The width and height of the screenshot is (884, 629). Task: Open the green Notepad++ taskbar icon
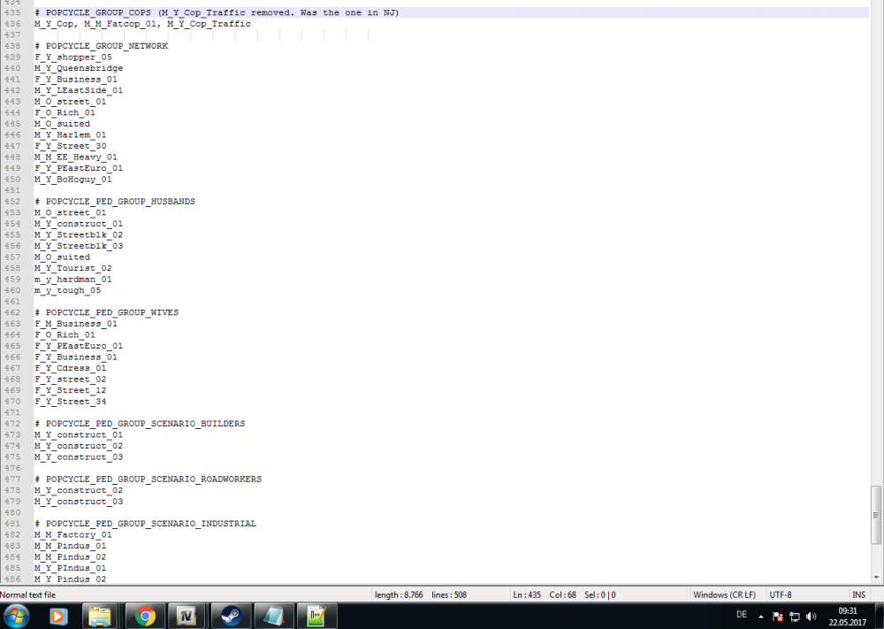[317, 615]
